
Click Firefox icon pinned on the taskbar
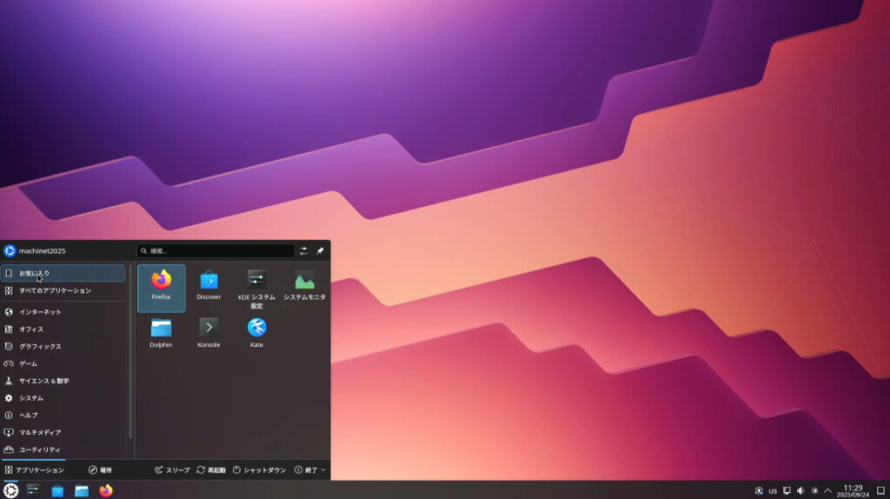point(106,491)
